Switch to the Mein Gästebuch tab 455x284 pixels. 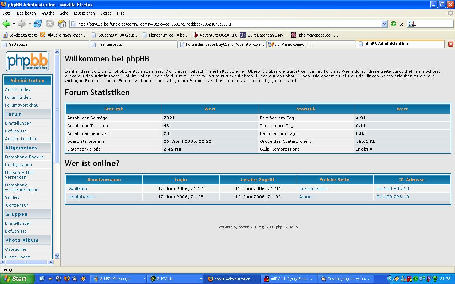(133, 44)
